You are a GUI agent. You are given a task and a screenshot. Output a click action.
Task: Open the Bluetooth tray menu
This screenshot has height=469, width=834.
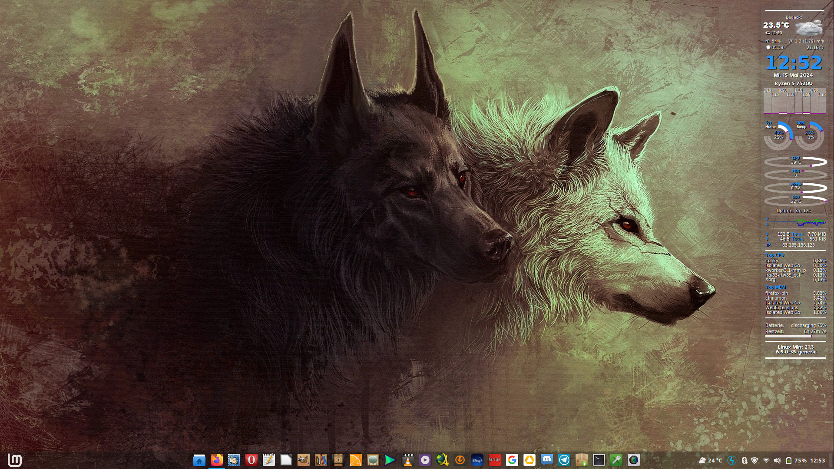pos(744,460)
